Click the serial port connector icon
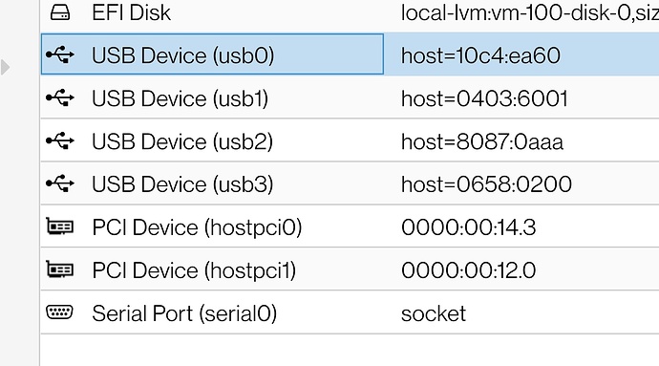659x366 pixels. click(x=59, y=312)
